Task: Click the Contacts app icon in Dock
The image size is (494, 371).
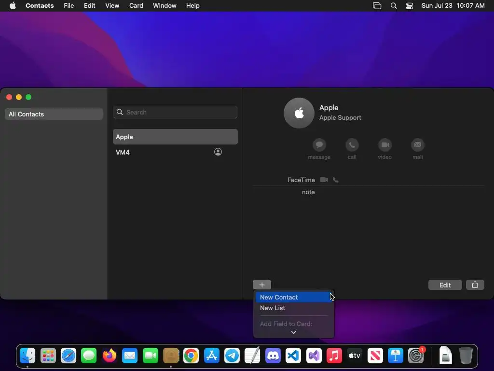Action: [x=171, y=356]
